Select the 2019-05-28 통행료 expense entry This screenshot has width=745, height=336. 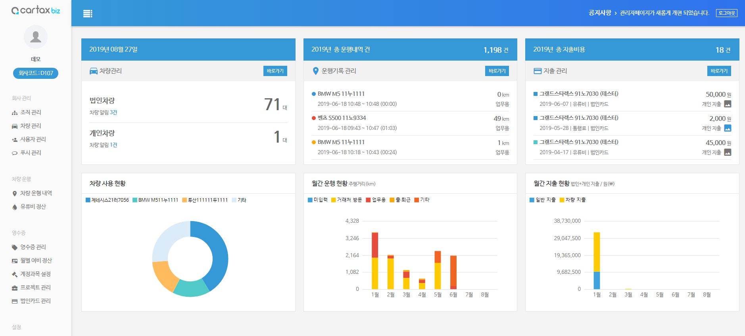point(632,123)
